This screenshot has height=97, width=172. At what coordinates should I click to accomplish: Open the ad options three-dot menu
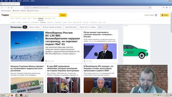(149, 26)
